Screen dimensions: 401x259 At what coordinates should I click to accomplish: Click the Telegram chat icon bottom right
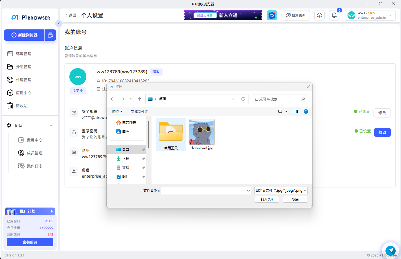click(391, 251)
